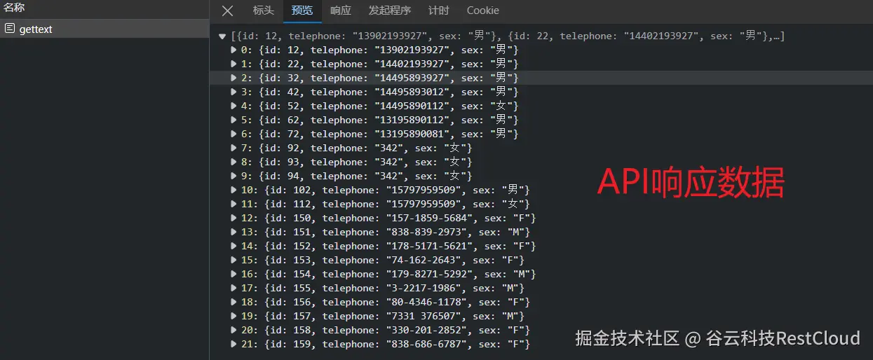
Task: Click telephone value "14495893012"
Action: pos(412,92)
